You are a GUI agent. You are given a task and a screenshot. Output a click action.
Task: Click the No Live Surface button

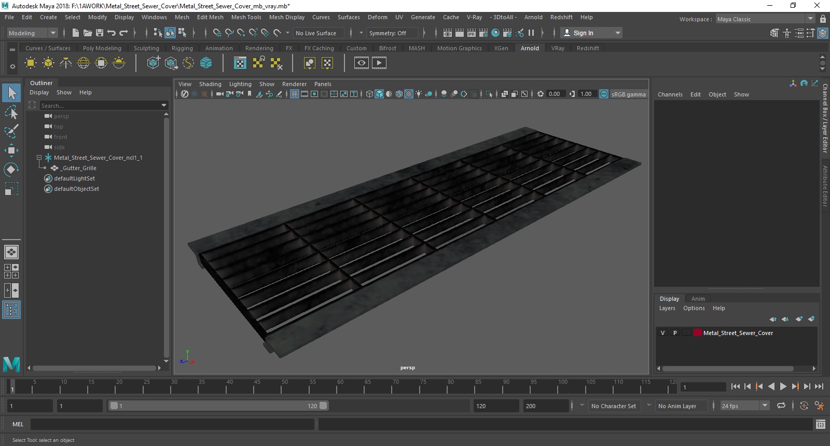point(318,33)
